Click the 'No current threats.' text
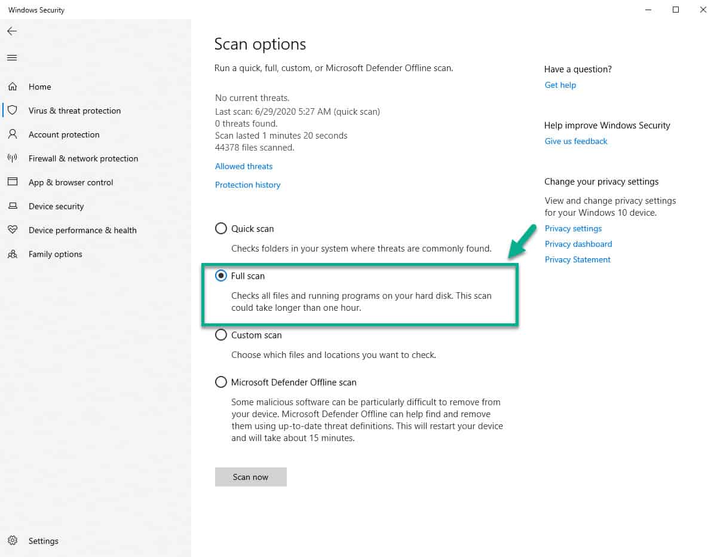Viewport: 717px width, 557px height. (252, 97)
